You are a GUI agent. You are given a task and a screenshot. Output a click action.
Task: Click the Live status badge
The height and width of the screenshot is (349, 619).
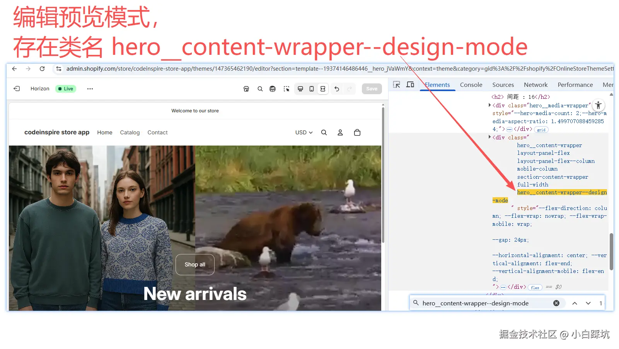pyautogui.click(x=66, y=89)
